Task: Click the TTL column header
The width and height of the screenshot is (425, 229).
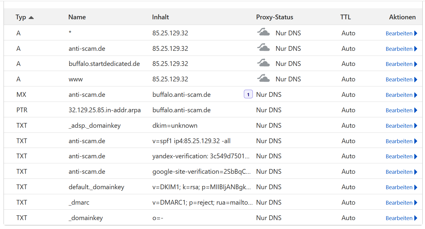Action: 345,17
